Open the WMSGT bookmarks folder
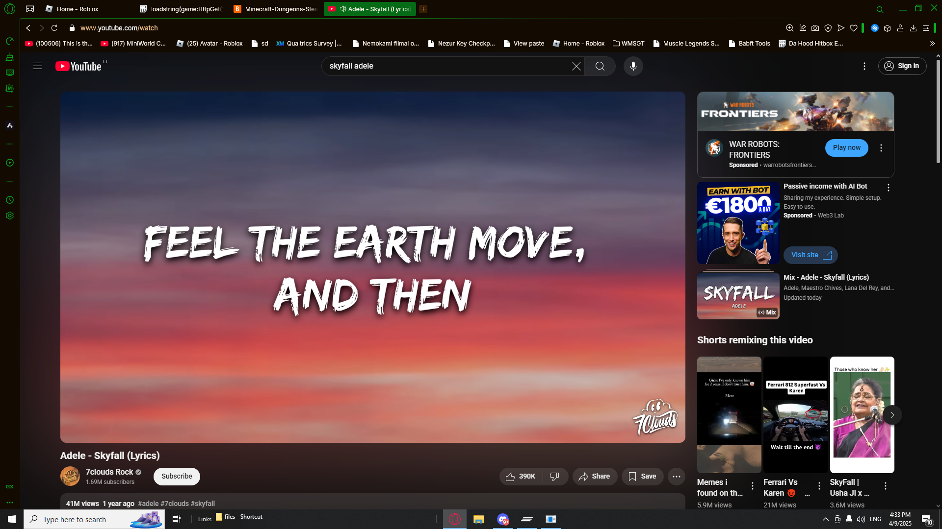942x529 pixels. coord(628,44)
